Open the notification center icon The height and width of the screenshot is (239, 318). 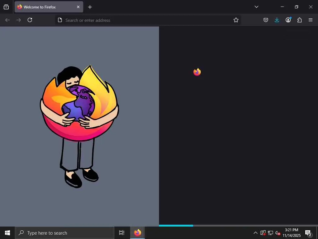point(308,233)
